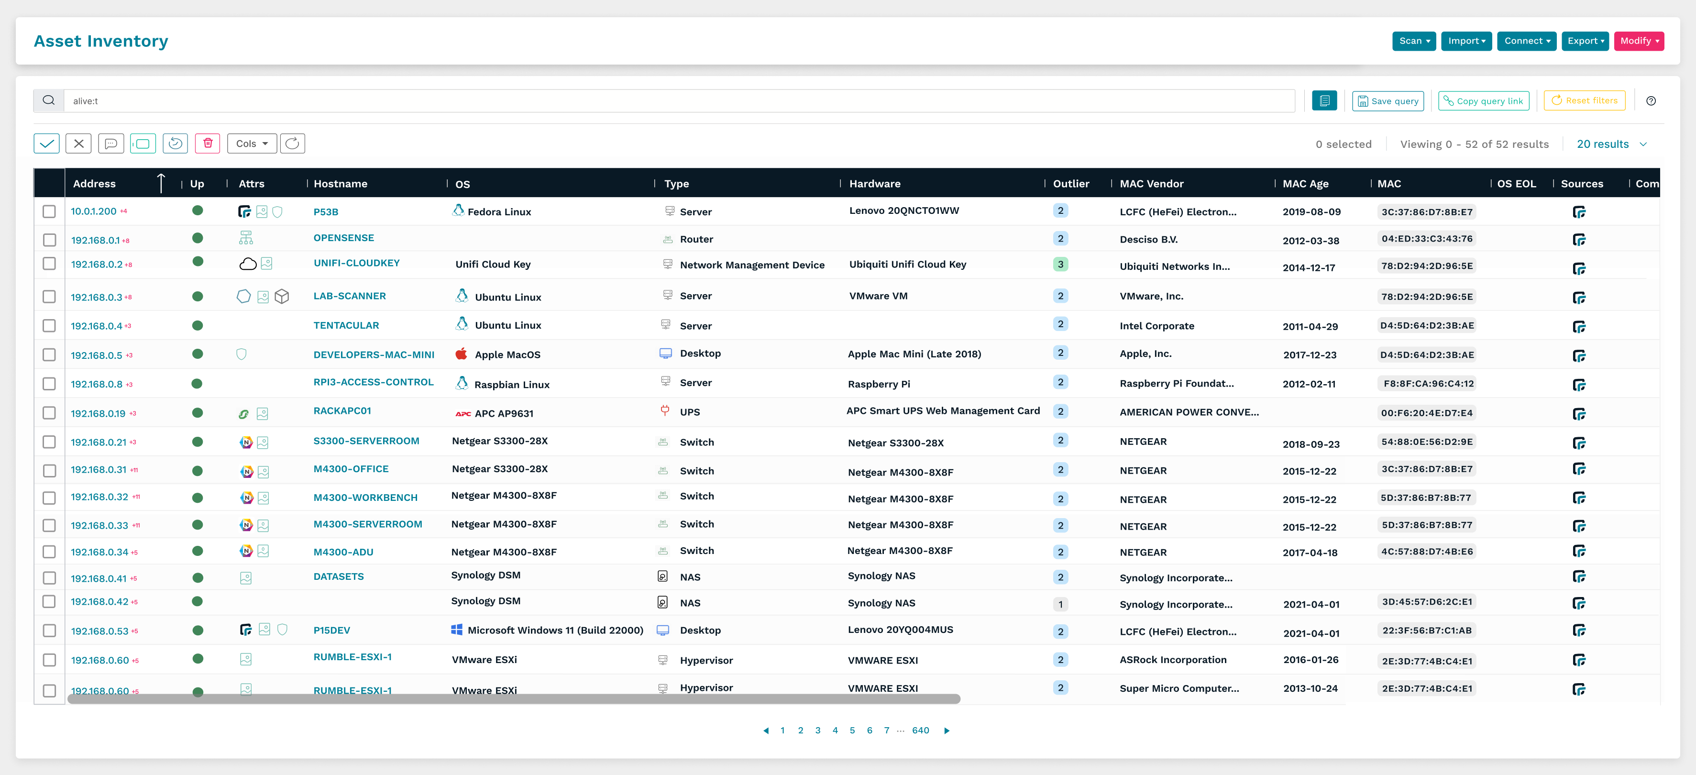Click the previous page arrow
Screen dimensions: 1696x775
766,731
